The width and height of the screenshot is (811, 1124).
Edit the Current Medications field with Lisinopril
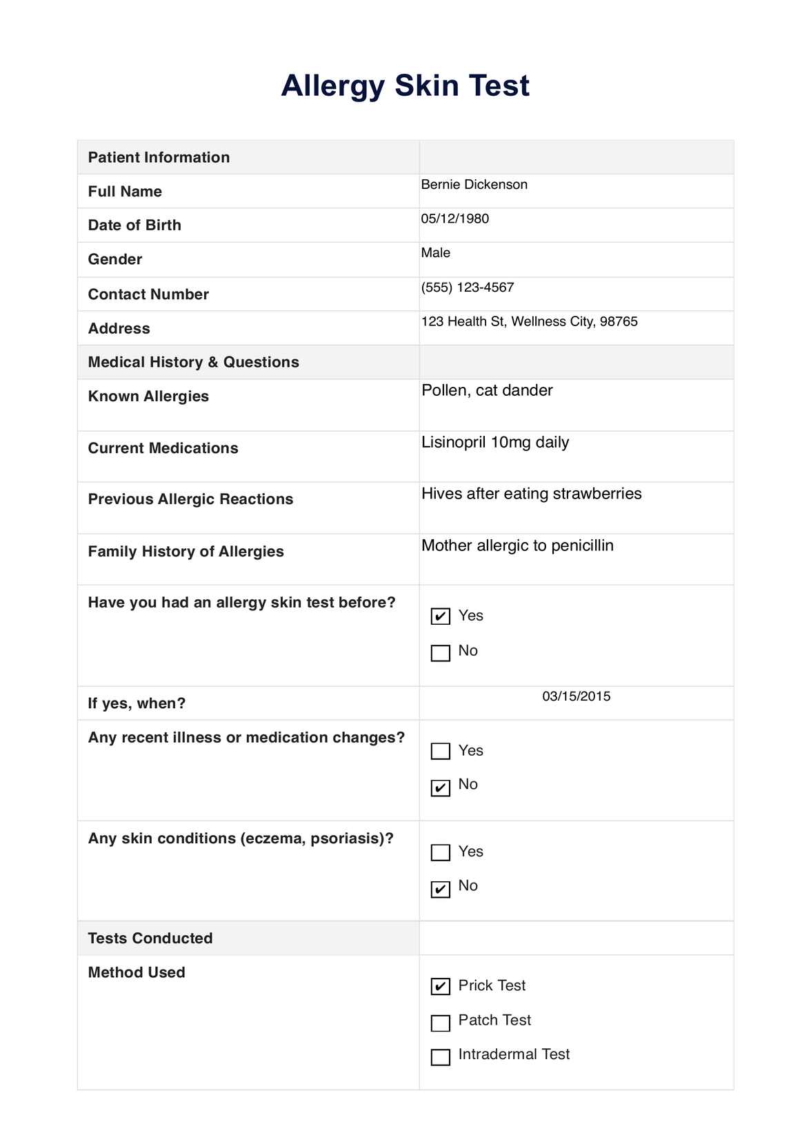576,456
